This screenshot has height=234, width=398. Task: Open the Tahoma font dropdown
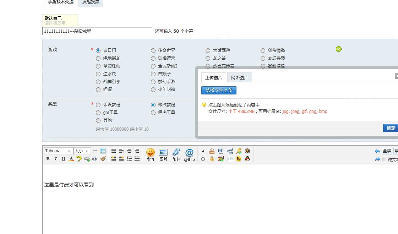click(58, 151)
